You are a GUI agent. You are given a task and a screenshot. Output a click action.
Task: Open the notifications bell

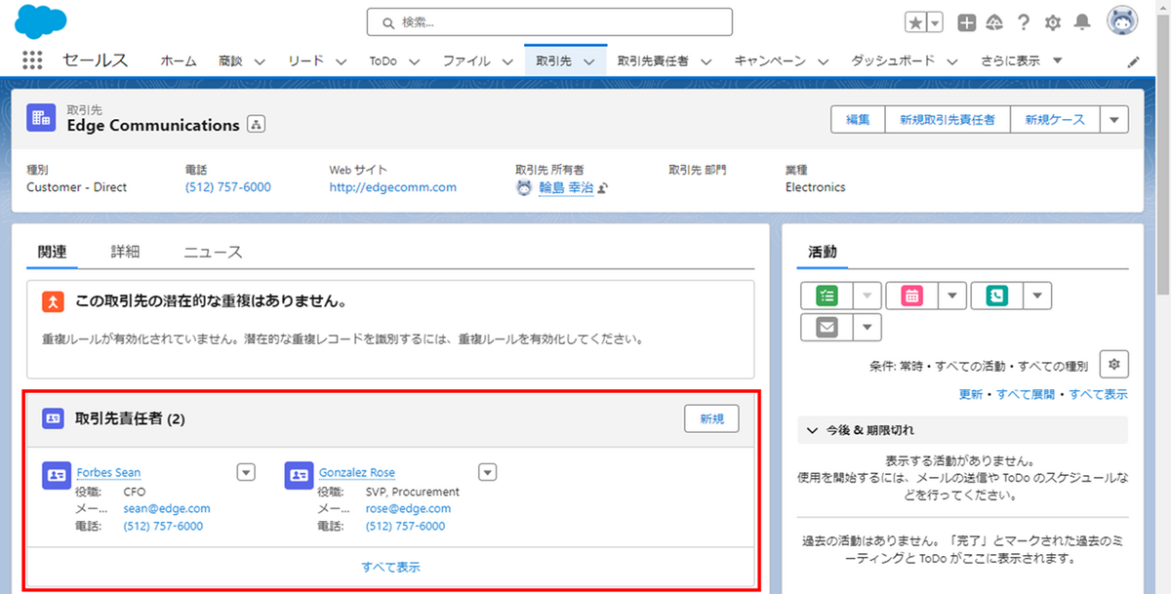tap(1082, 22)
